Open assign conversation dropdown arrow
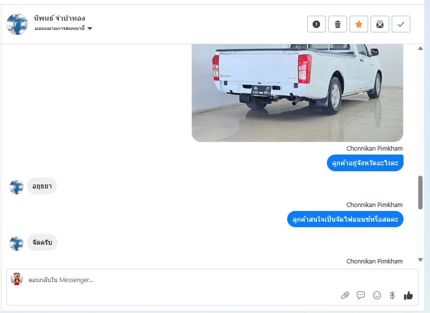Screen dimensions: 430x313 pos(90,28)
